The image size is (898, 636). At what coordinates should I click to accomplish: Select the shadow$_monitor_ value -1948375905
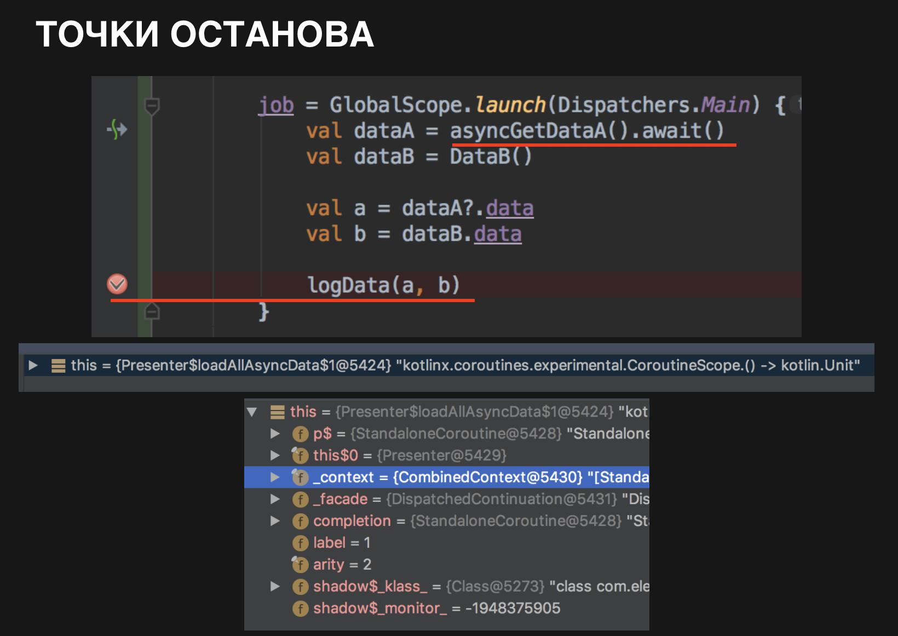[513, 608]
